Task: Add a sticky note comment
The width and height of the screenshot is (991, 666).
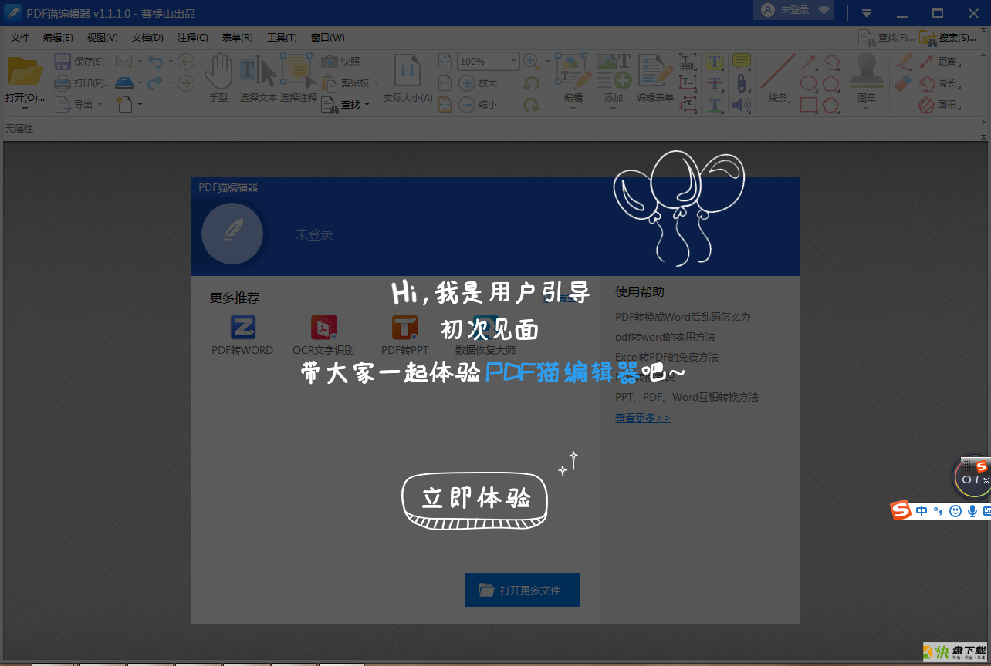Action: pos(741,61)
